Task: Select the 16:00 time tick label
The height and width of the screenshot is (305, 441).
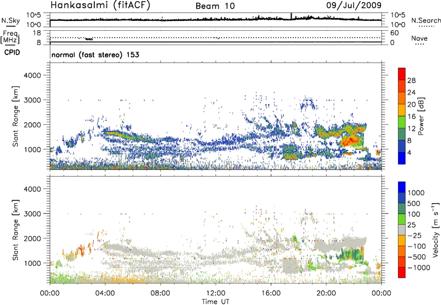Action: 271,293
